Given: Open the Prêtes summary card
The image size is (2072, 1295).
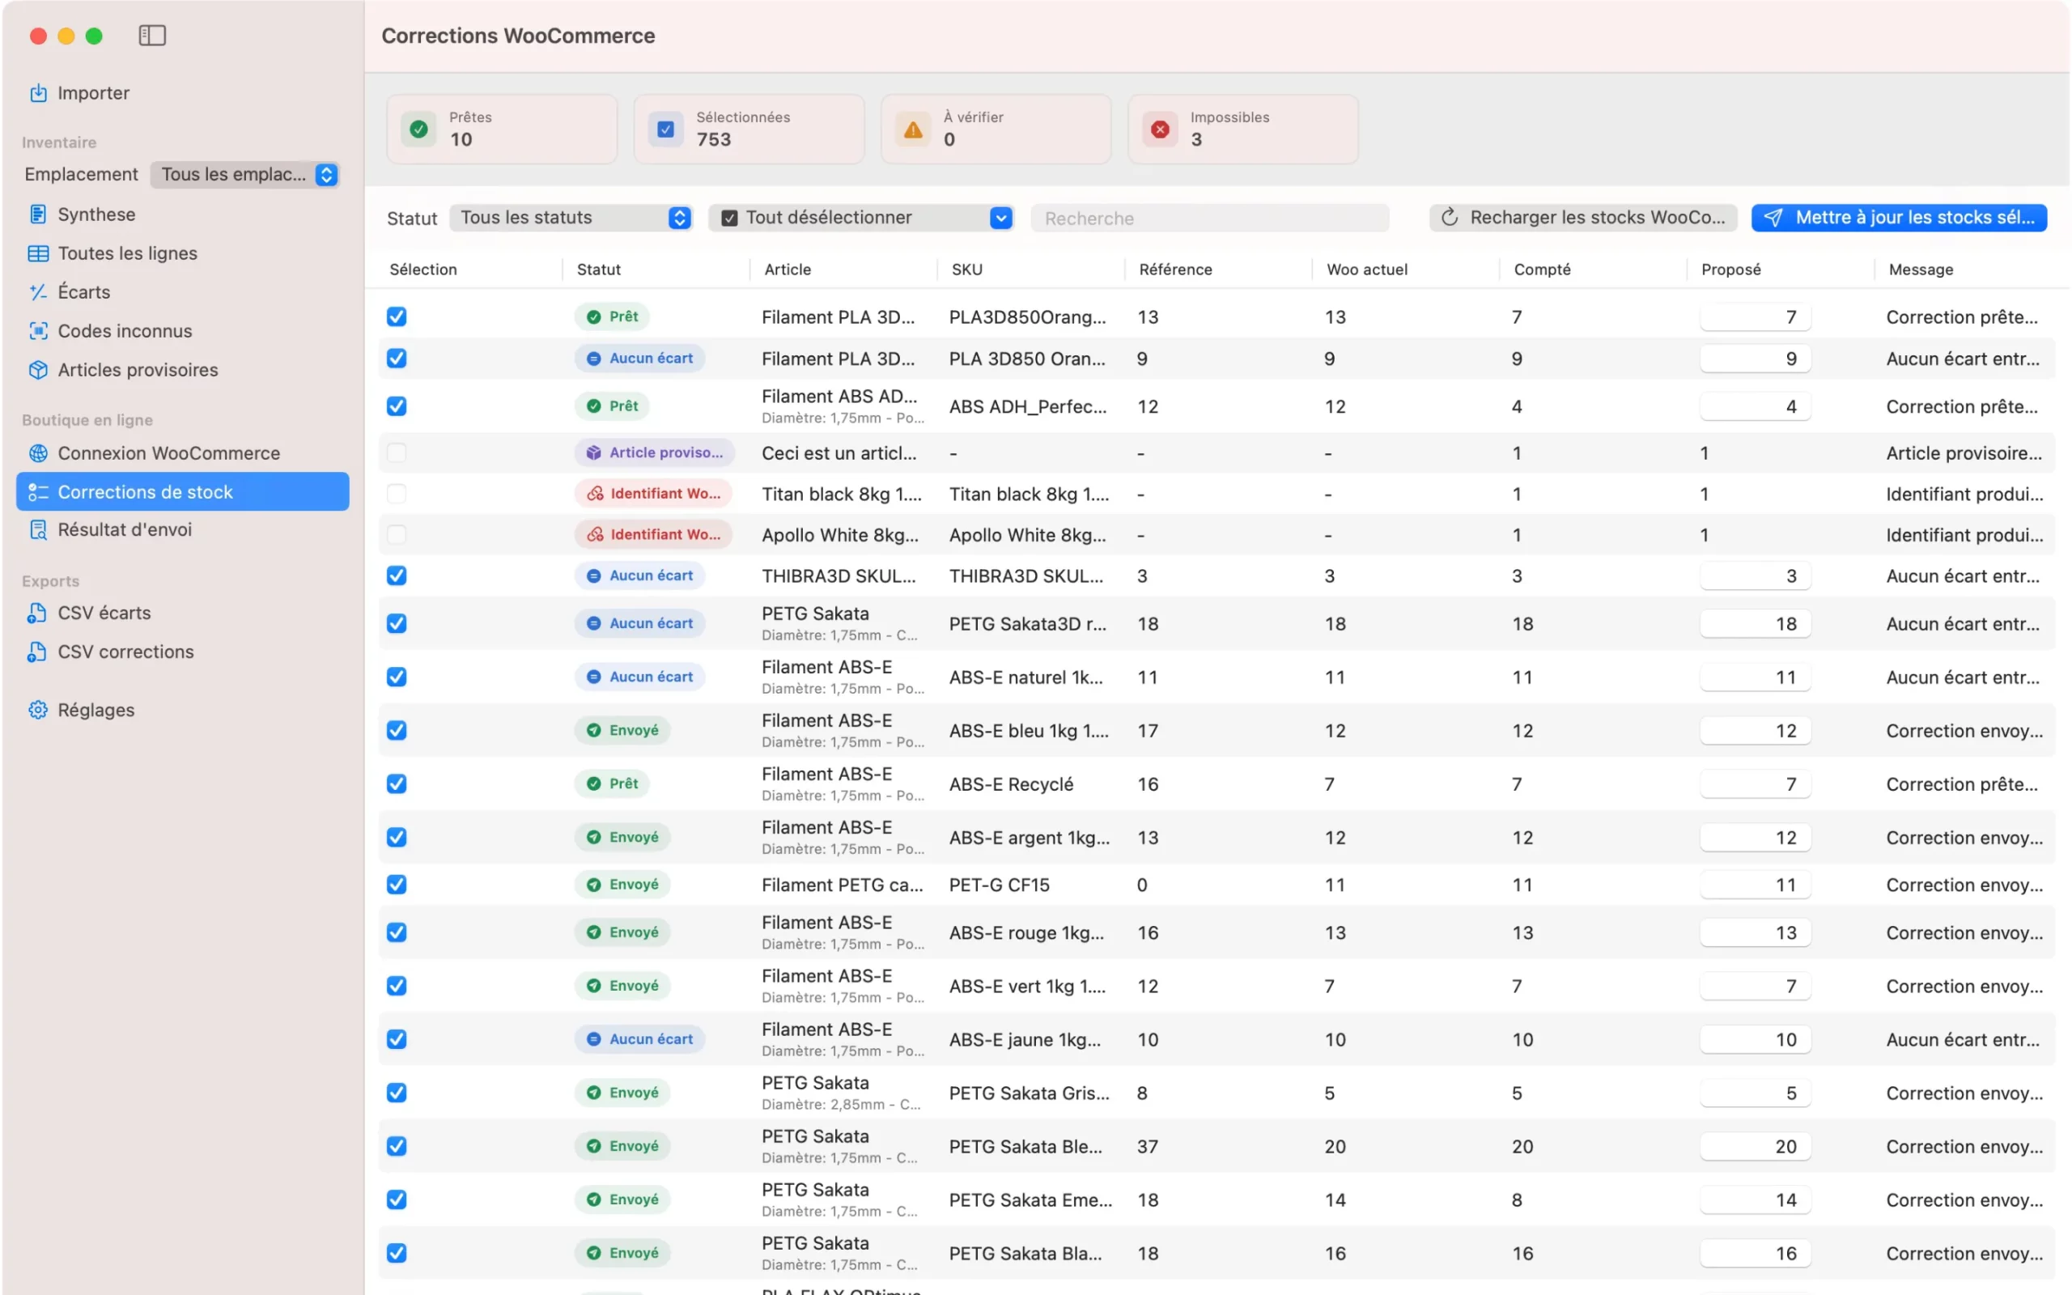Looking at the screenshot, I should [502, 129].
